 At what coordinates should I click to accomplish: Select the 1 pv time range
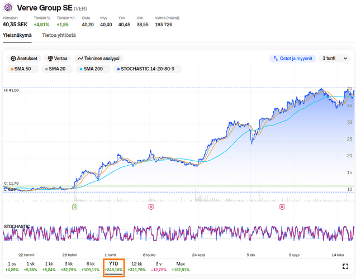(x=12, y=266)
